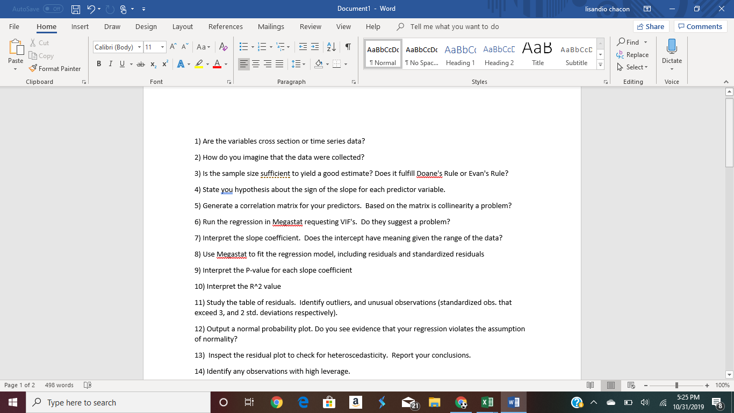Switch to Layout tab

[183, 26]
